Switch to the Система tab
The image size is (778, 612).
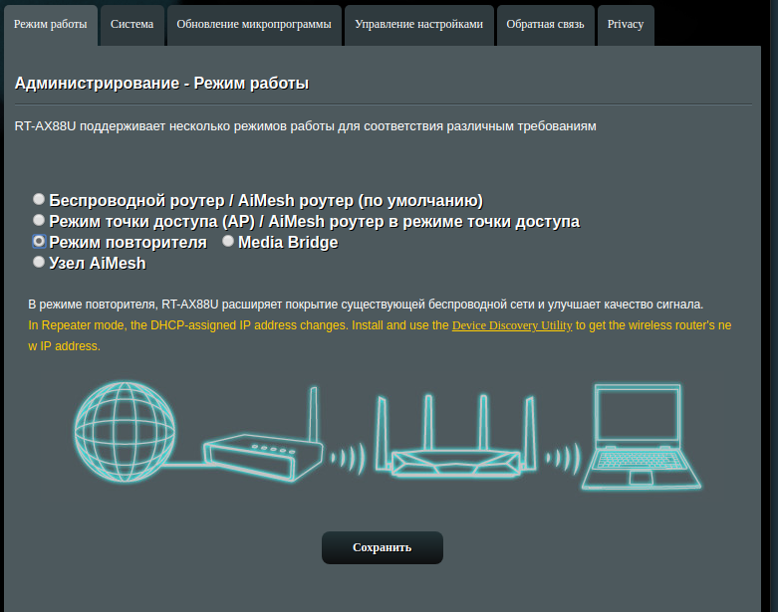pos(131,25)
